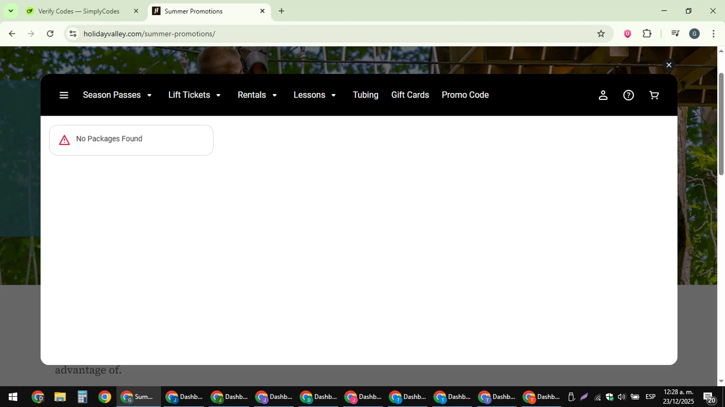Open a new browser tab
The image size is (725, 407).
click(x=281, y=11)
